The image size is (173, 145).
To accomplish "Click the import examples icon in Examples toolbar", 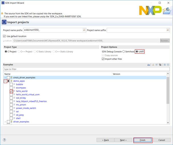I will pos(148,65).
